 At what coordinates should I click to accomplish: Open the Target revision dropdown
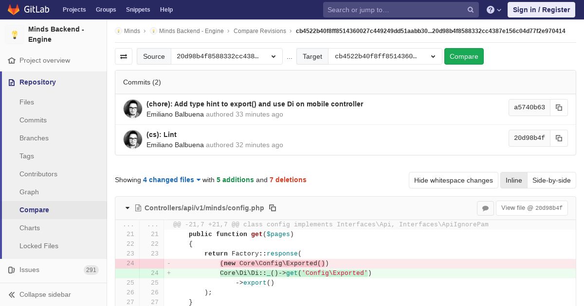(385, 56)
